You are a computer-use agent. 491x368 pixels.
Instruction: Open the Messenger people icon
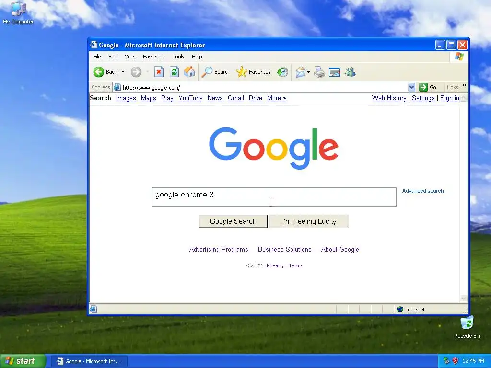351,72
